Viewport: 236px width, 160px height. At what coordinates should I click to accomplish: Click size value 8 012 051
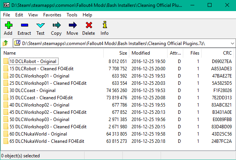(x=118, y=61)
